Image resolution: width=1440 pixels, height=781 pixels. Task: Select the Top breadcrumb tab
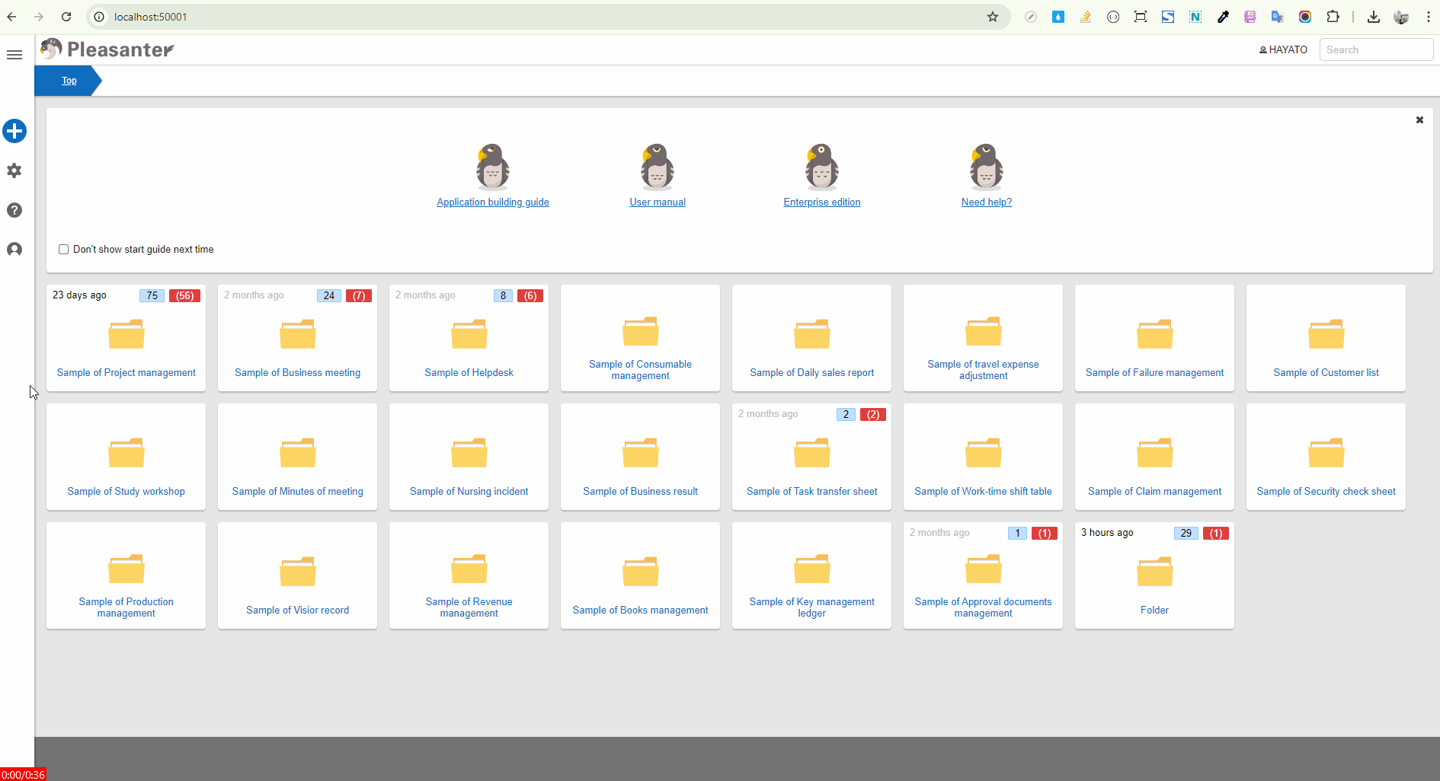tap(69, 81)
